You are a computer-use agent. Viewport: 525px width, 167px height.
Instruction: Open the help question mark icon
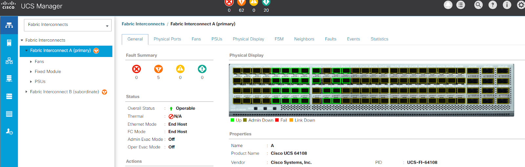pos(493,5)
